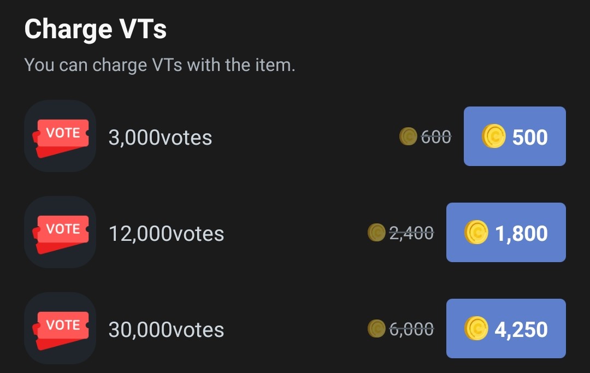Screen dimensions: 590x373
Task: Click the crossed-out original price 600
Action: pyautogui.click(x=436, y=137)
